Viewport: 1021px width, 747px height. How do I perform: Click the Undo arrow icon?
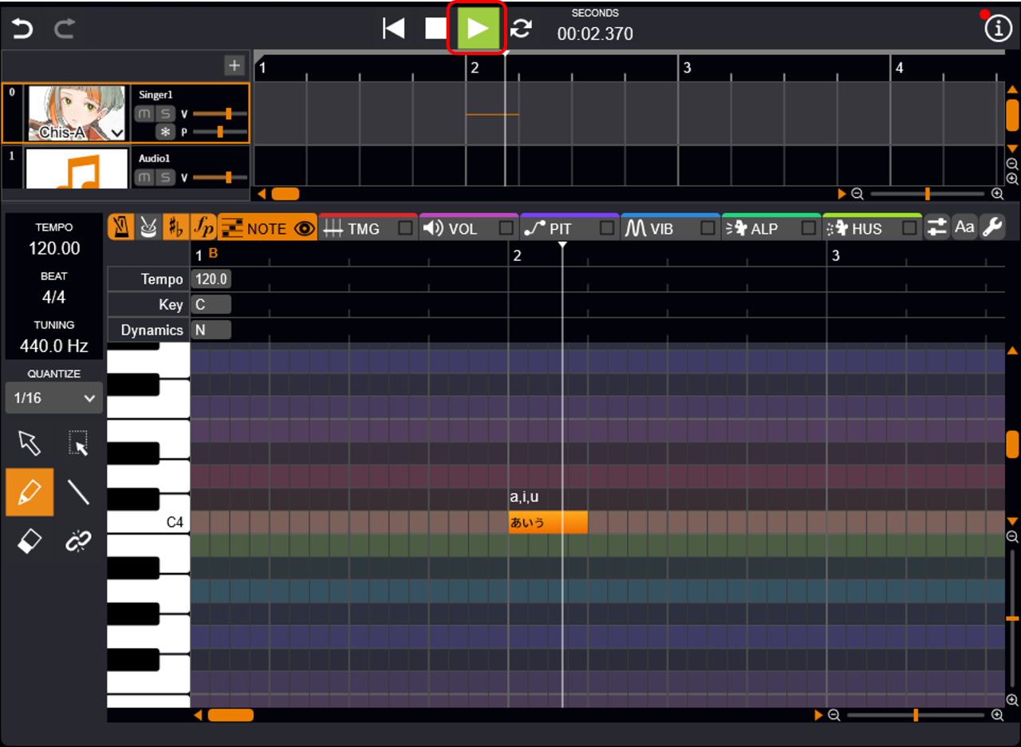coord(22,29)
